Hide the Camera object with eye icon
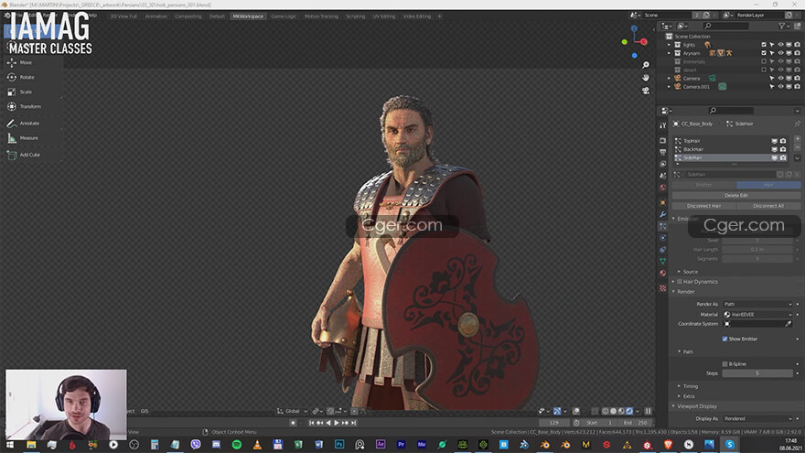This screenshot has height=453, width=805. coord(780,78)
